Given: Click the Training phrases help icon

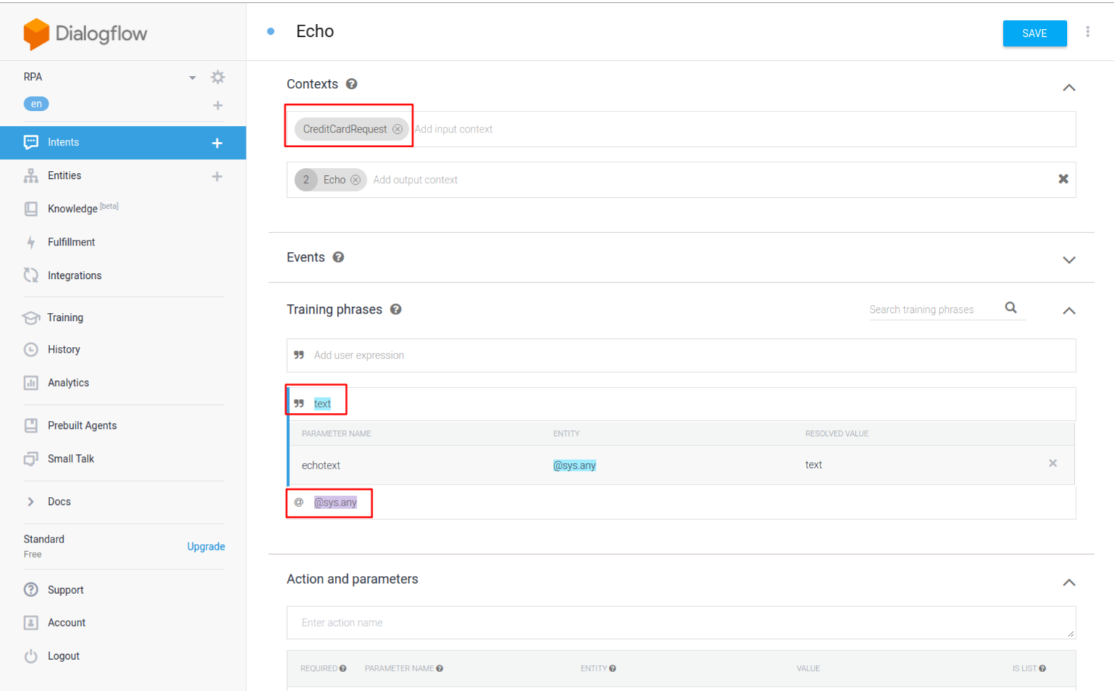Looking at the screenshot, I should [396, 309].
